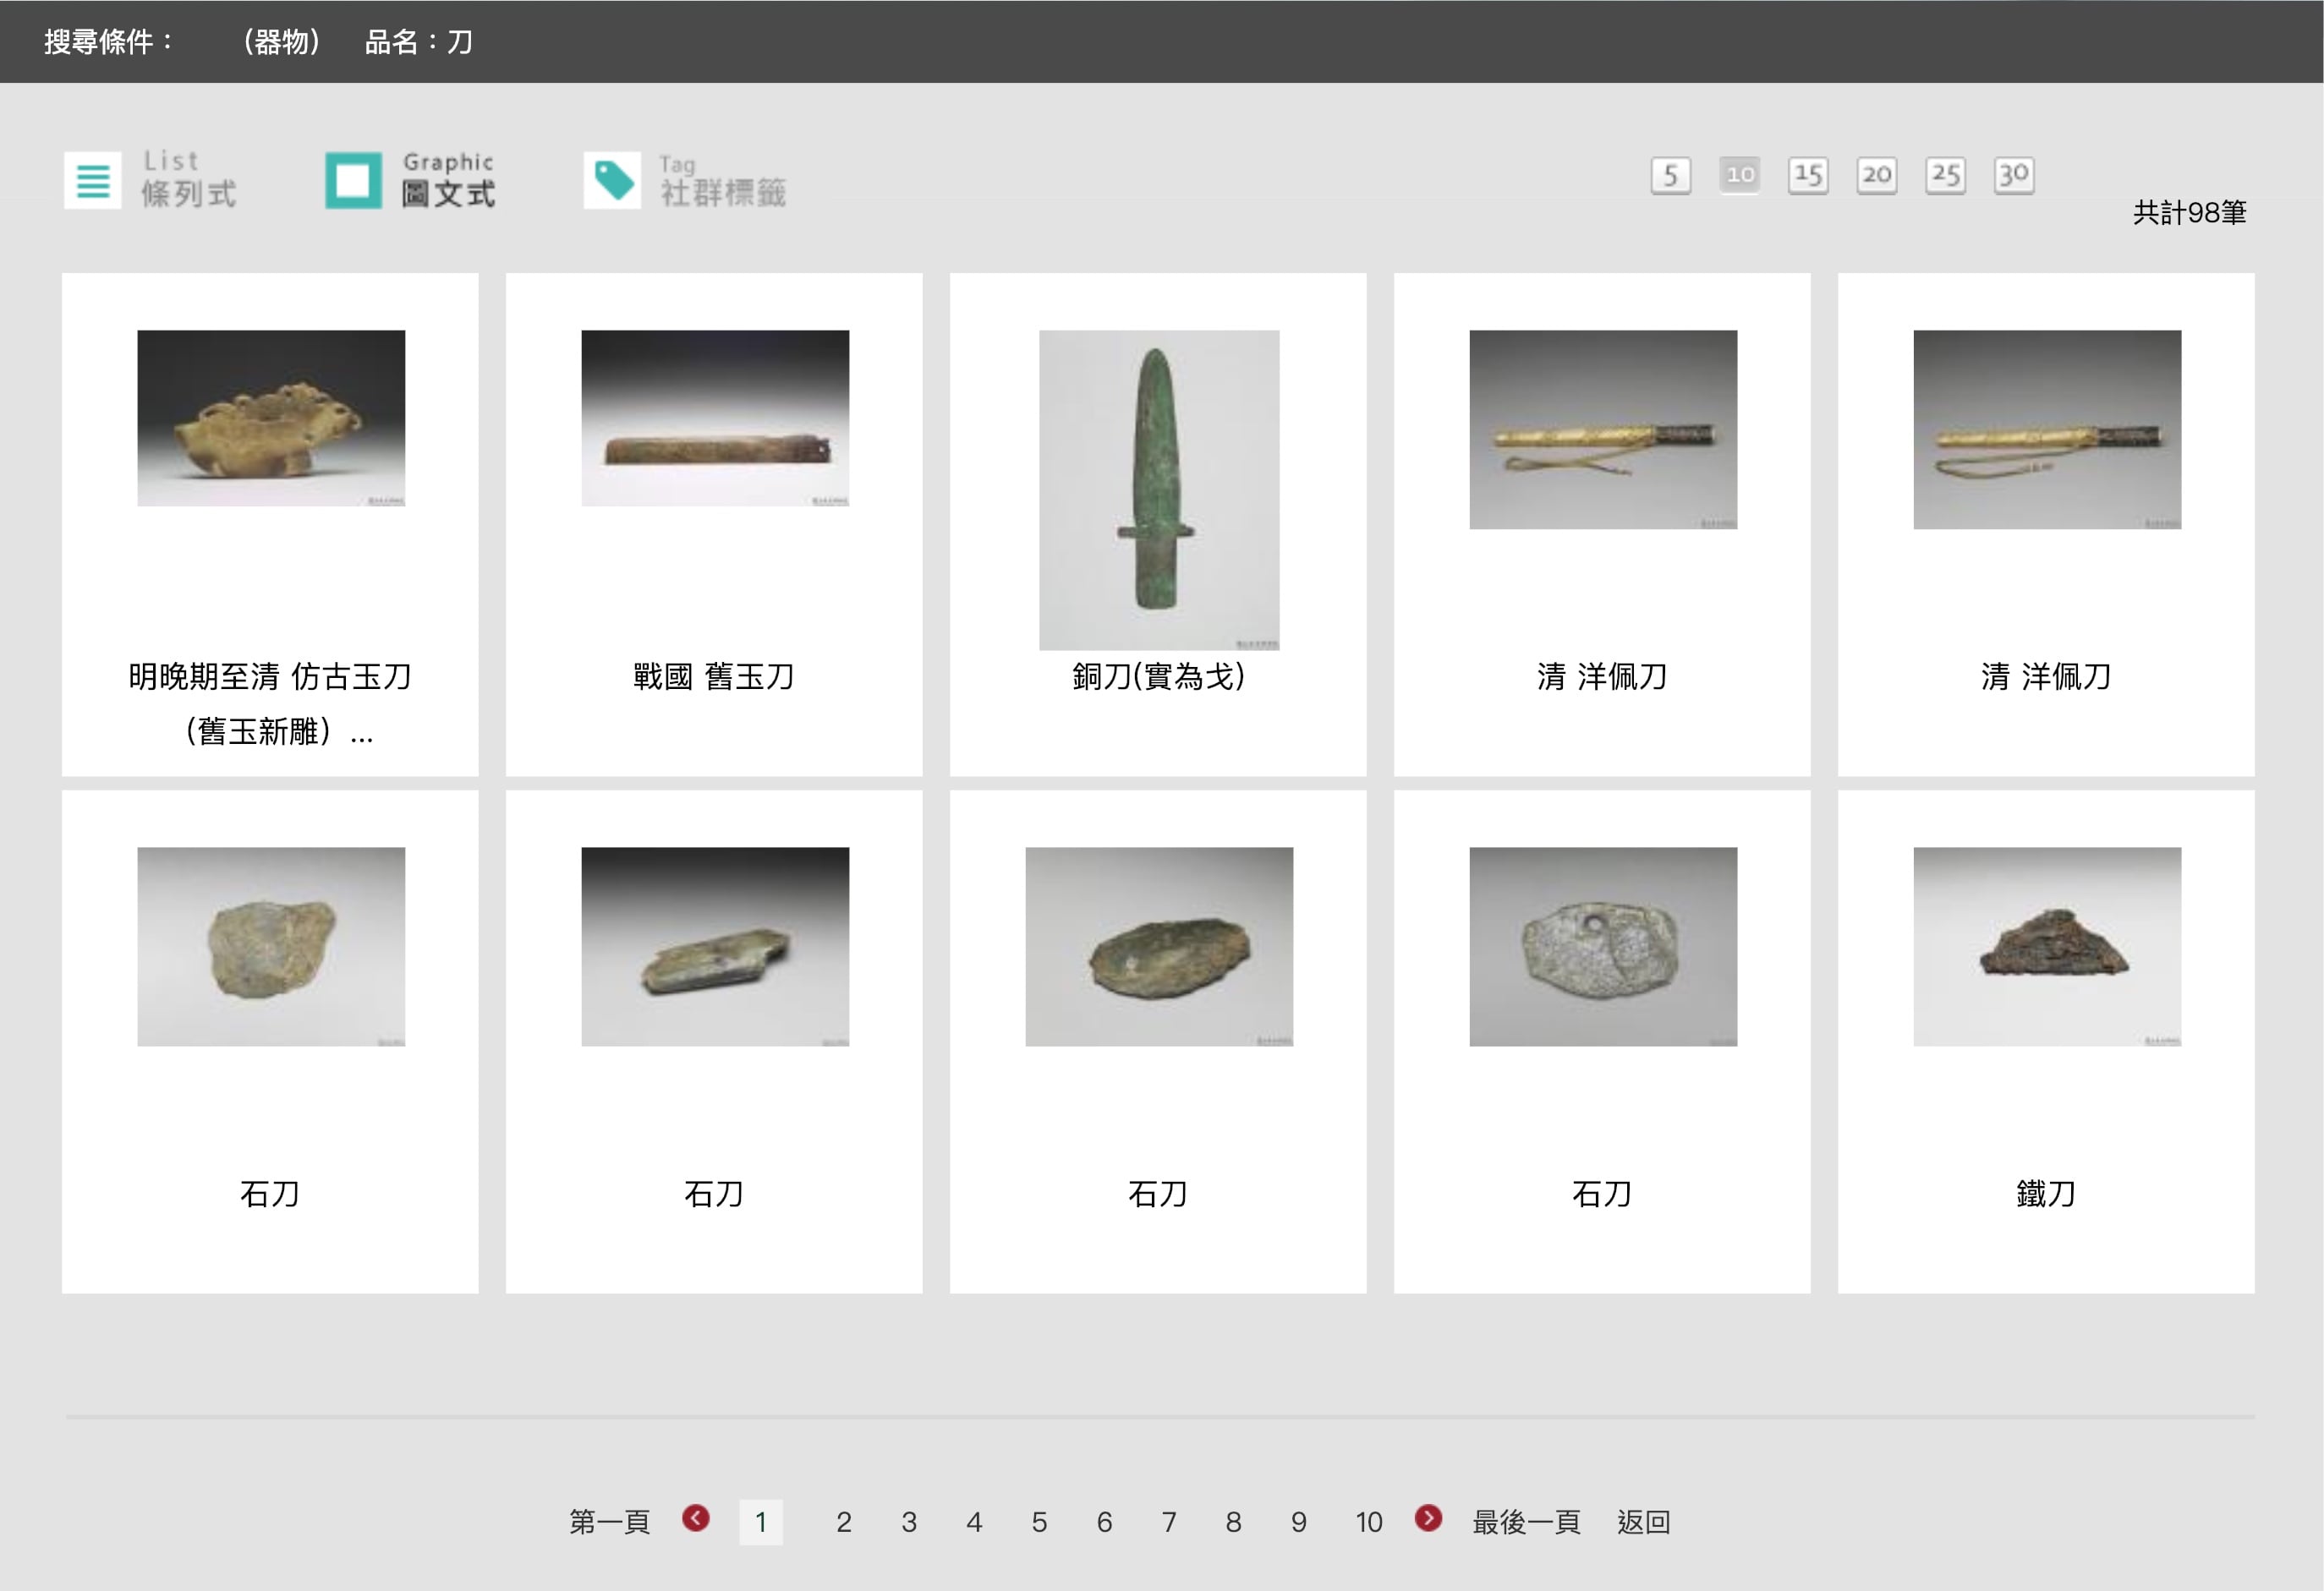The image size is (2324, 1591).
Task: Go to page 5
Action: click(x=1040, y=1522)
